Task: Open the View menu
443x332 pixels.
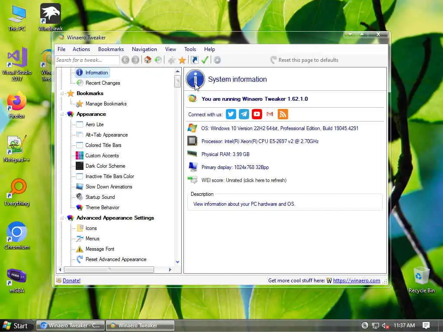Action: 170,49
